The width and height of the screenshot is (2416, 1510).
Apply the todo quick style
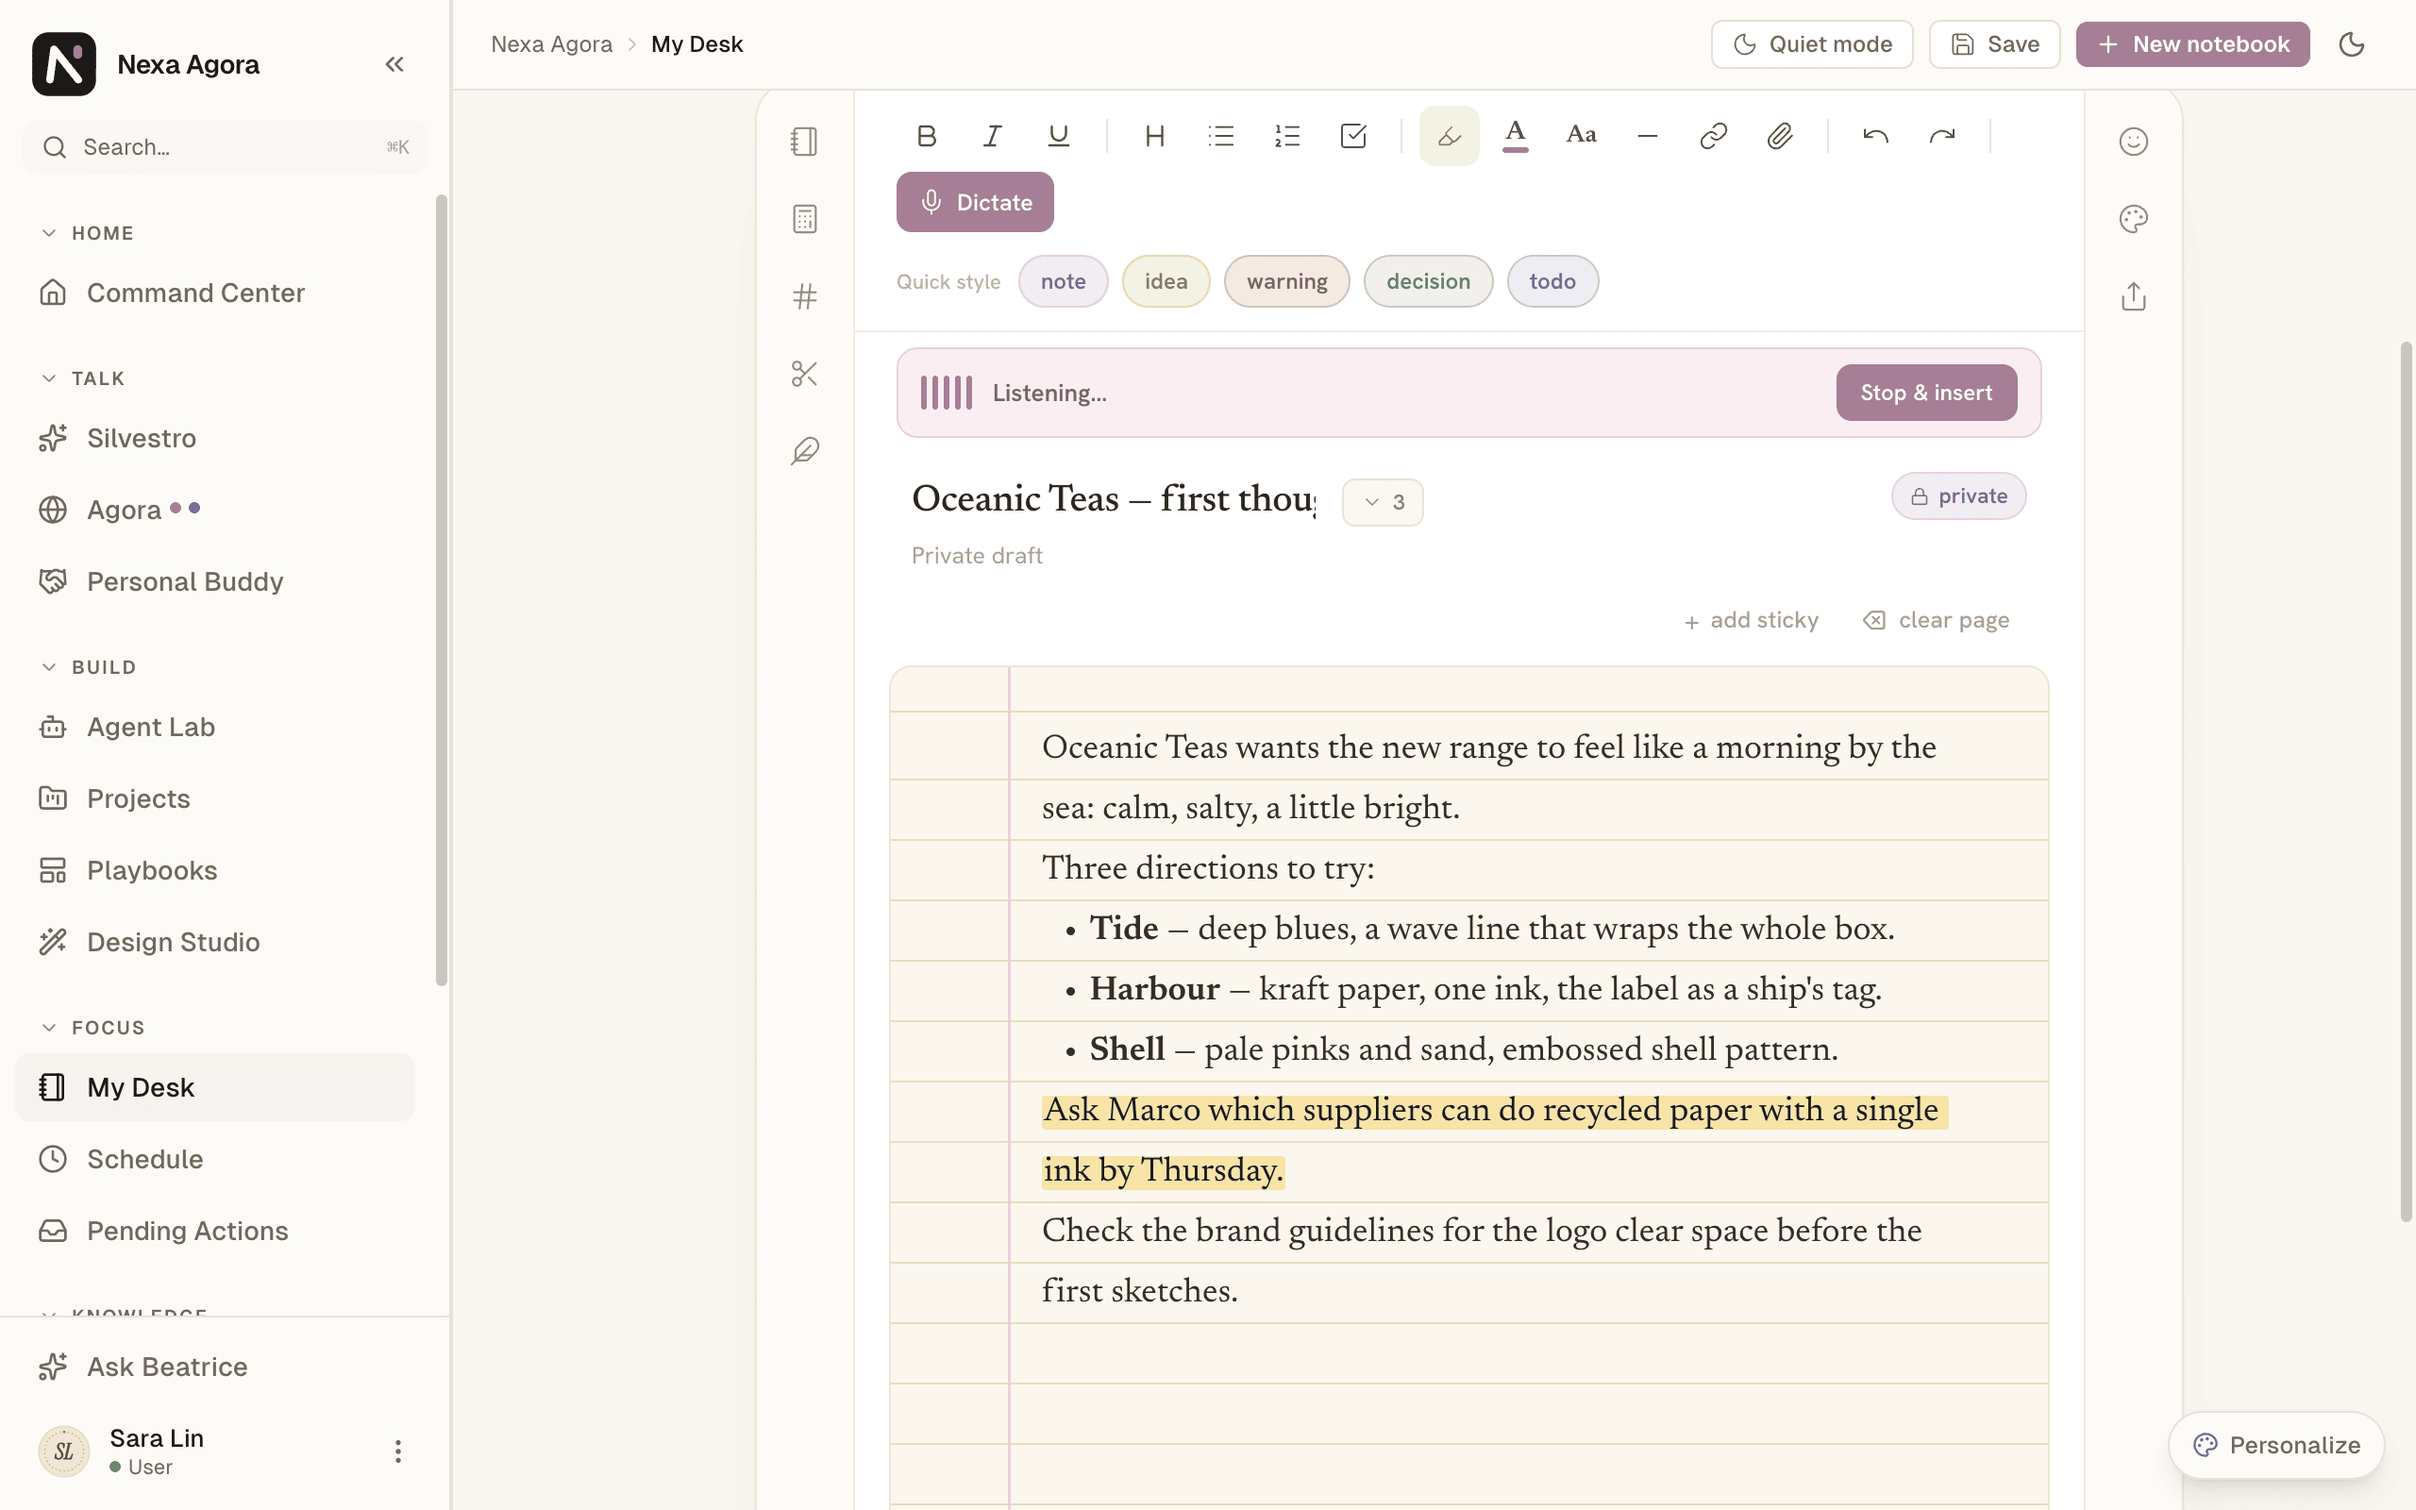(x=1552, y=281)
